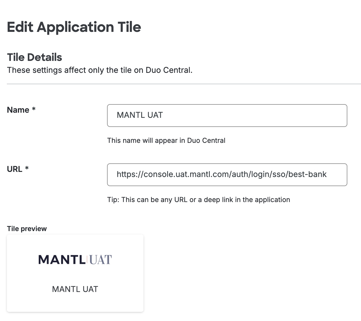Click the URL field label
This screenshot has width=361, height=321.
coord(15,169)
